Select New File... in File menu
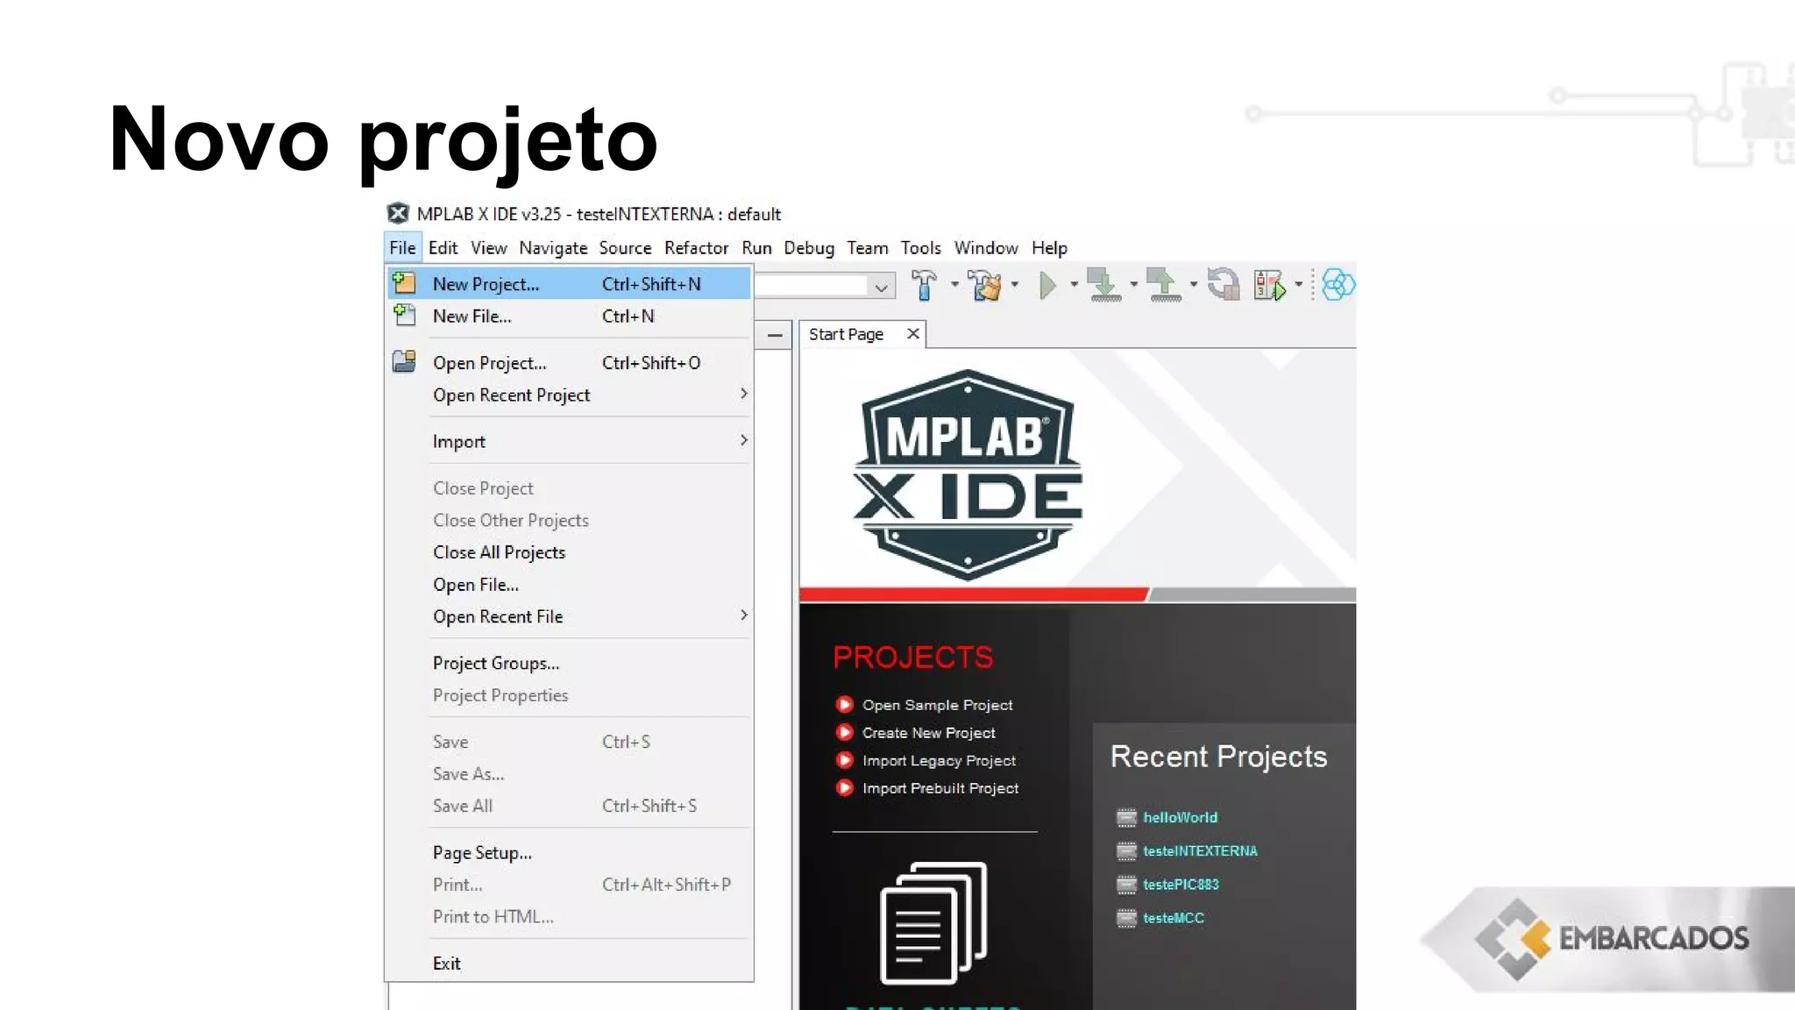The width and height of the screenshot is (1795, 1010). click(569, 316)
